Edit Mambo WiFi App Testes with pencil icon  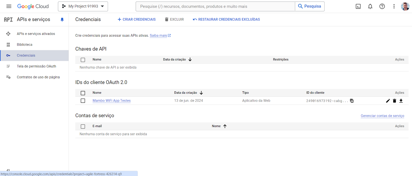388,101
